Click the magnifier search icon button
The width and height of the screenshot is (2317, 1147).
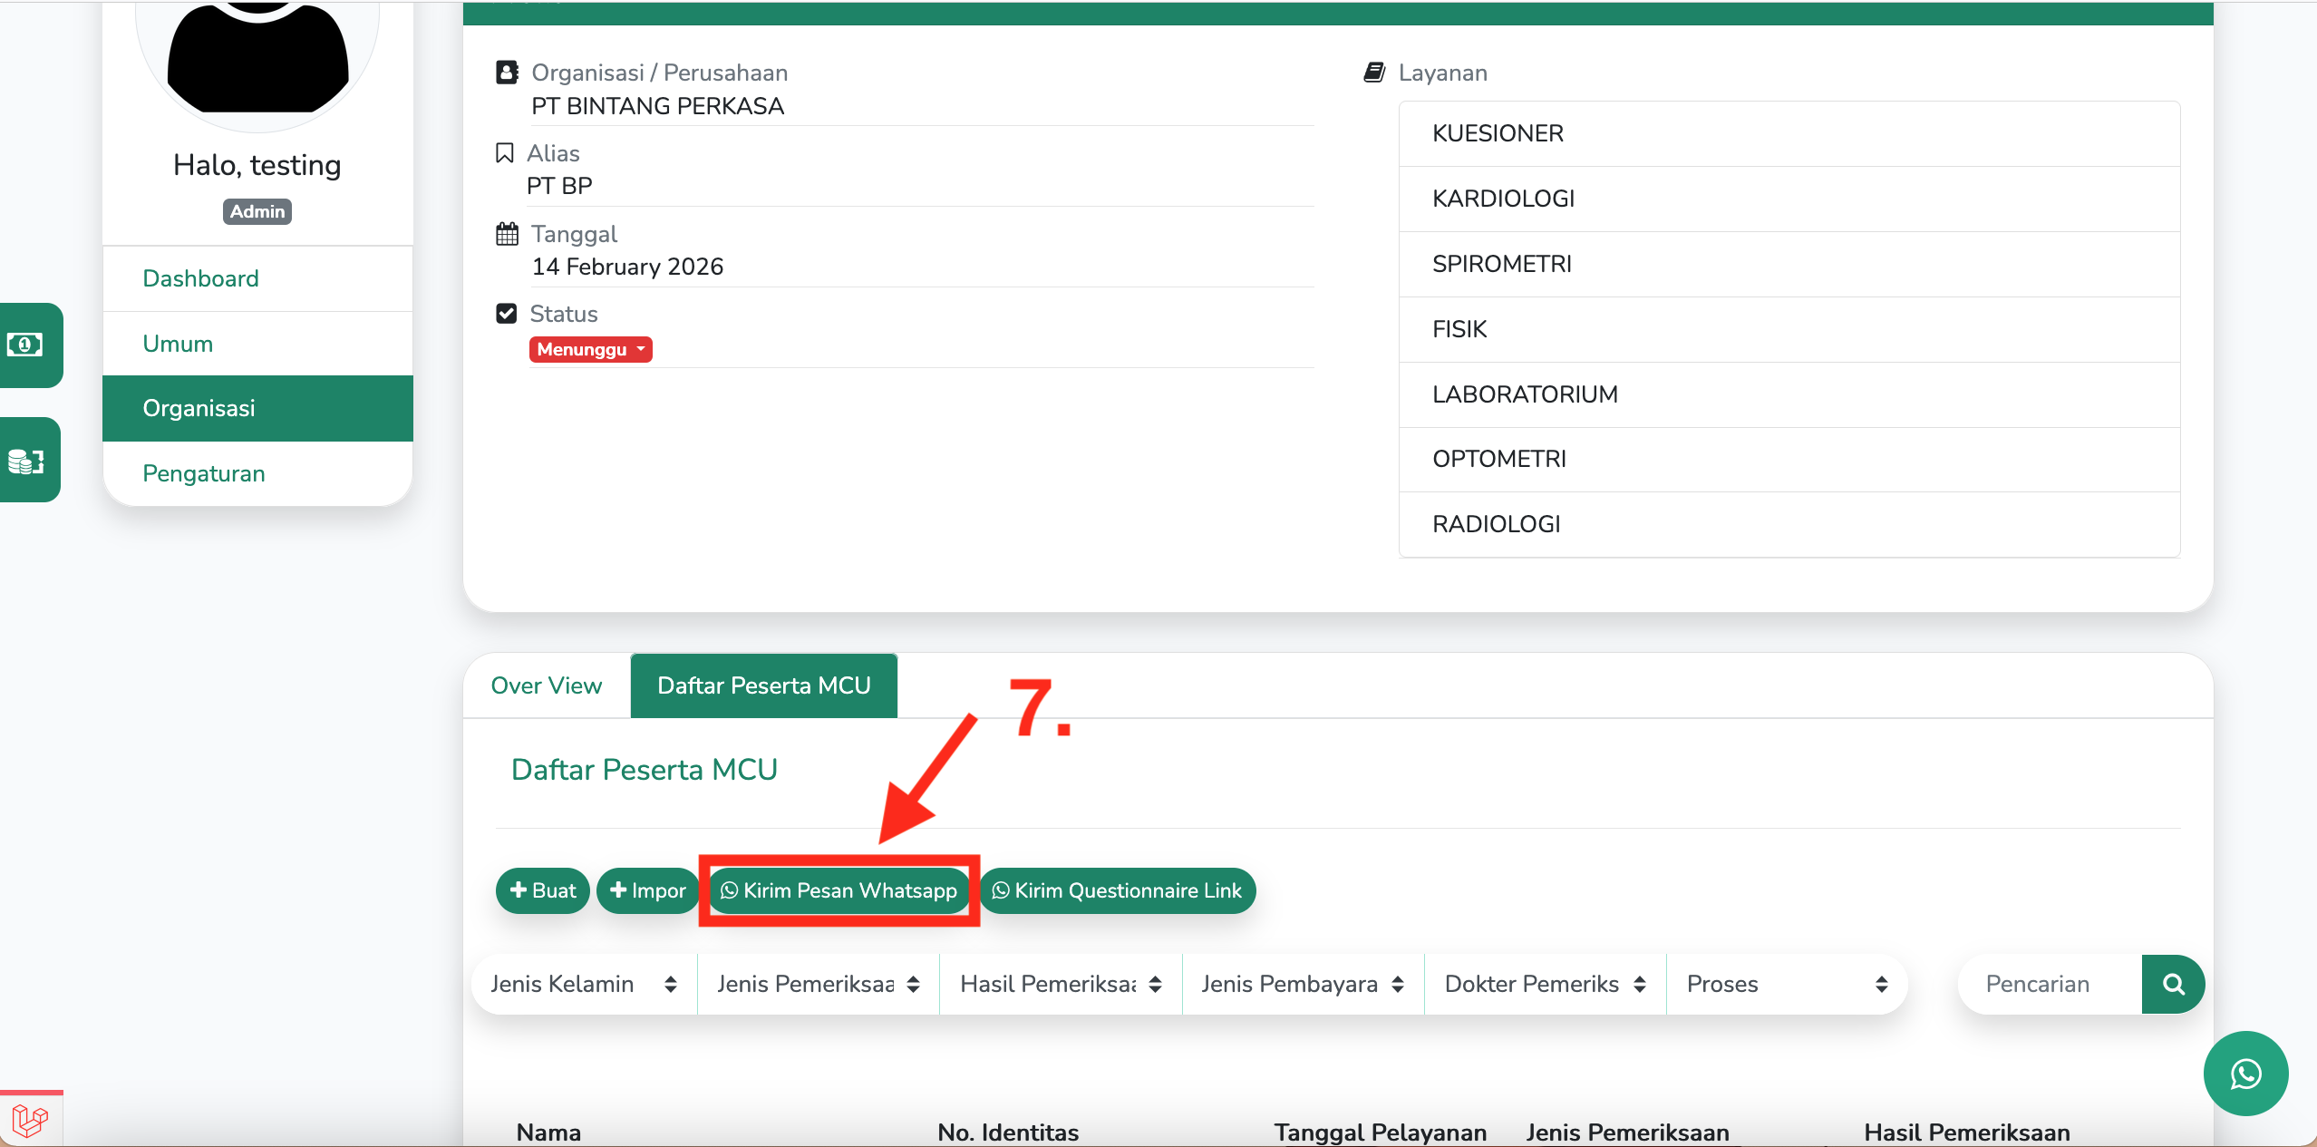(2172, 984)
